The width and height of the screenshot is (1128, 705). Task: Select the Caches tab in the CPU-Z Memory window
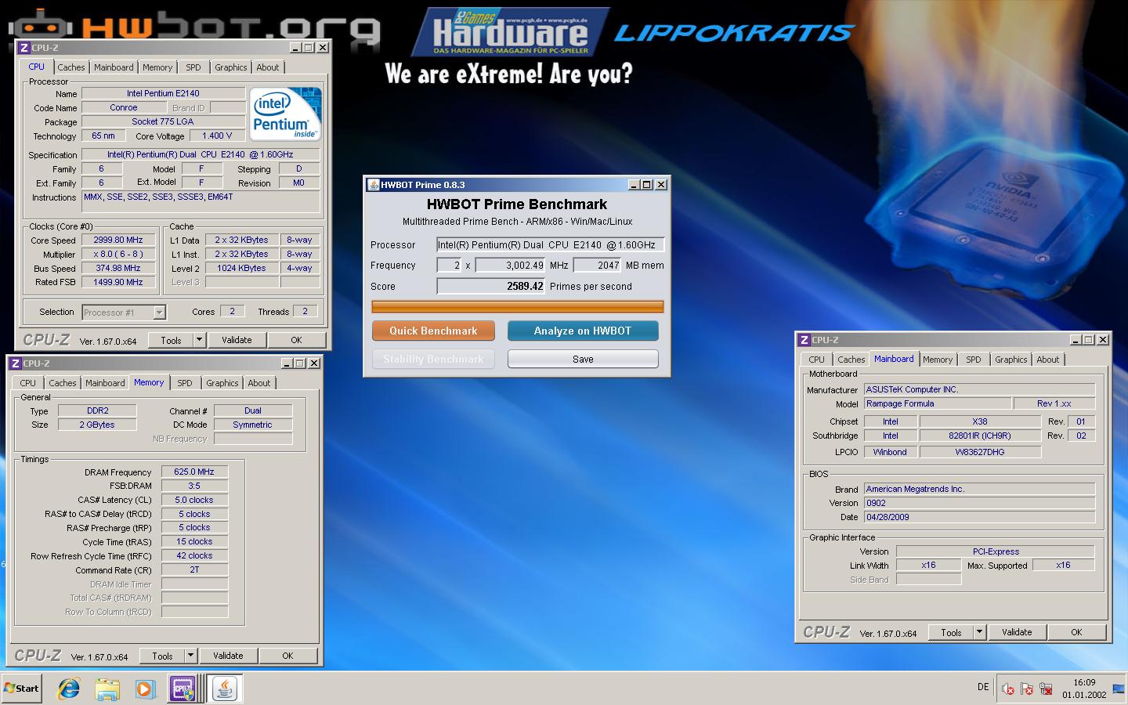(63, 383)
